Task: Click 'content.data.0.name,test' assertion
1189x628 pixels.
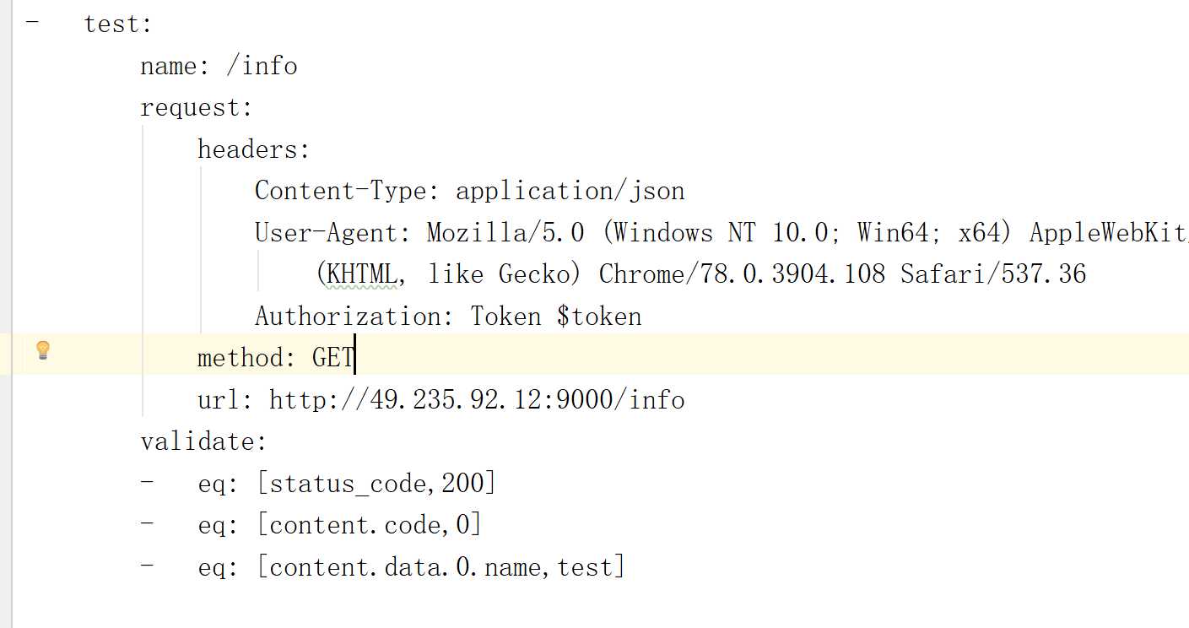Action: pyautogui.click(x=440, y=567)
